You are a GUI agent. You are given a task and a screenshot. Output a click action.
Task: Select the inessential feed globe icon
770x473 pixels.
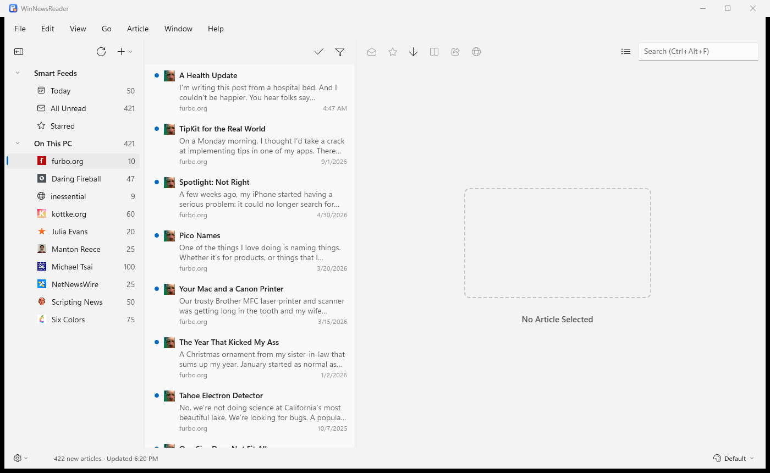tap(41, 196)
